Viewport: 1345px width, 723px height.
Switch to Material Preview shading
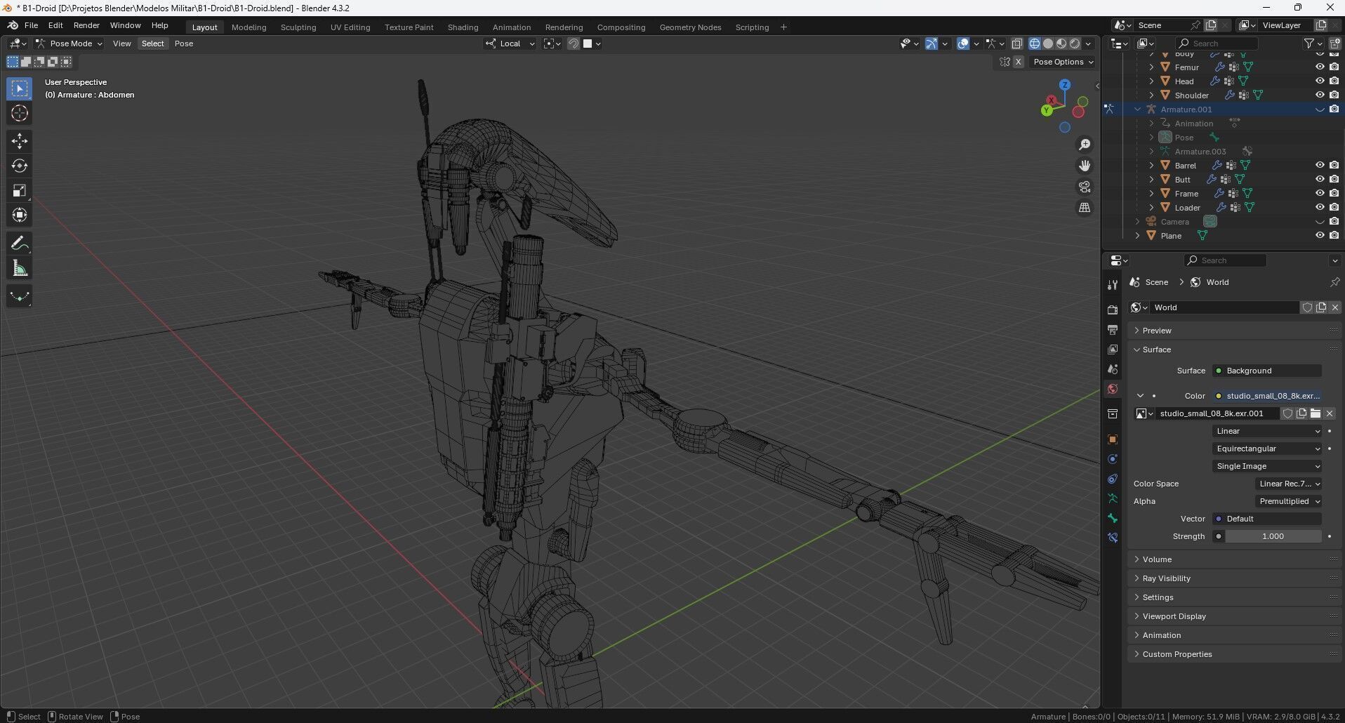click(x=1061, y=44)
